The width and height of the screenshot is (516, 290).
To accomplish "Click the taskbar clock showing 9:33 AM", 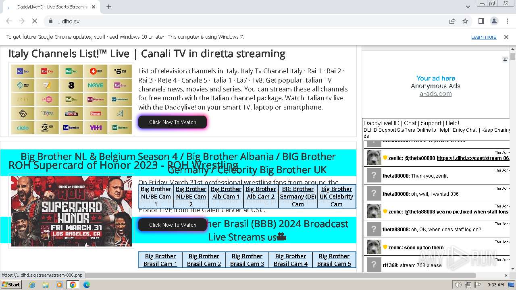I will 495,285.
